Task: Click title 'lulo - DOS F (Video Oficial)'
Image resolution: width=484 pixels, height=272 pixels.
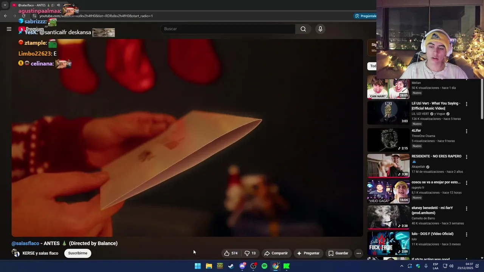Action: 433,234
